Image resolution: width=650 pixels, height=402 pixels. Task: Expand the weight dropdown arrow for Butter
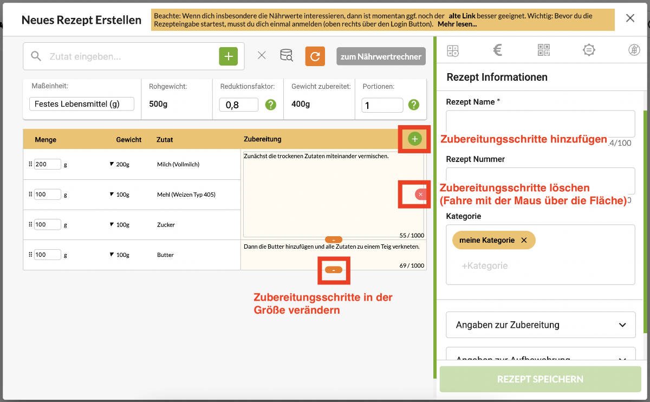[x=112, y=255]
